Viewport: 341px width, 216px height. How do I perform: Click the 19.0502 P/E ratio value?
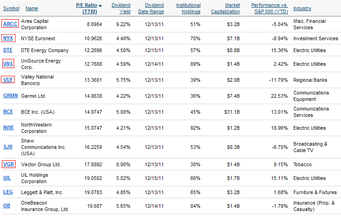93,178
